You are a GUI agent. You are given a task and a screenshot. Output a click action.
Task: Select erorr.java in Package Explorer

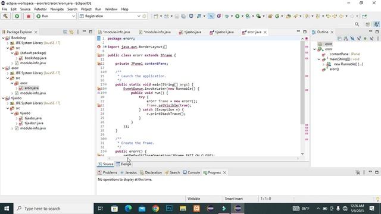32,88
